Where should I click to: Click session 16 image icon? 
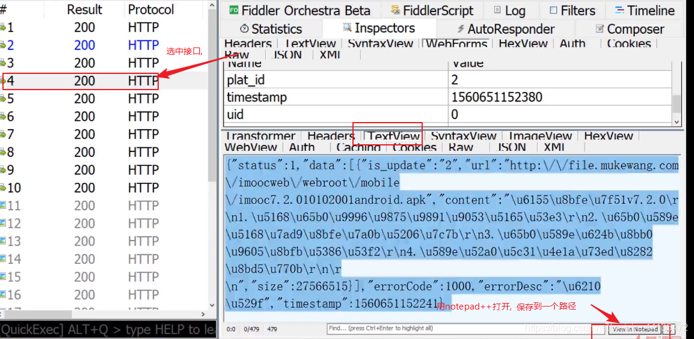pos(3,295)
